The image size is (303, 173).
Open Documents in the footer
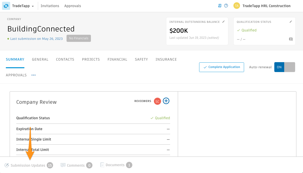click(x=115, y=165)
